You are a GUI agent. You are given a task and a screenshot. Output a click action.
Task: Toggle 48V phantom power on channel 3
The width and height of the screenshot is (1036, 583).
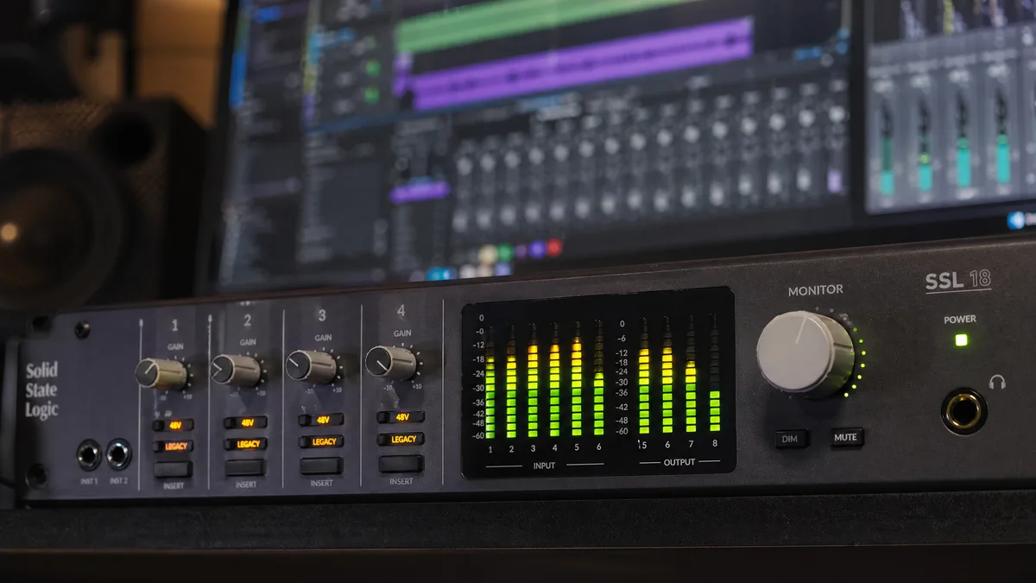click(322, 420)
